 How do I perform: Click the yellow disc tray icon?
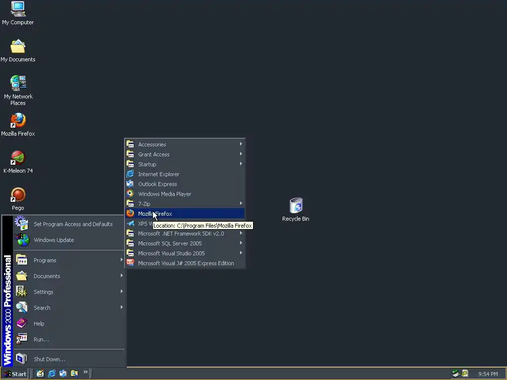click(x=465, y=374)
